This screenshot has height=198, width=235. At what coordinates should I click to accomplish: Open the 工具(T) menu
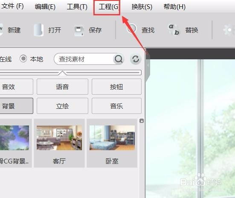[x=77, y=7]
